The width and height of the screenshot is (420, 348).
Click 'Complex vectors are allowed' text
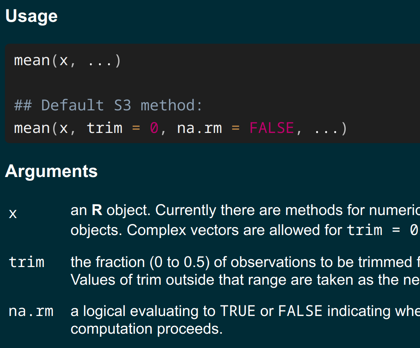(197, 230)
